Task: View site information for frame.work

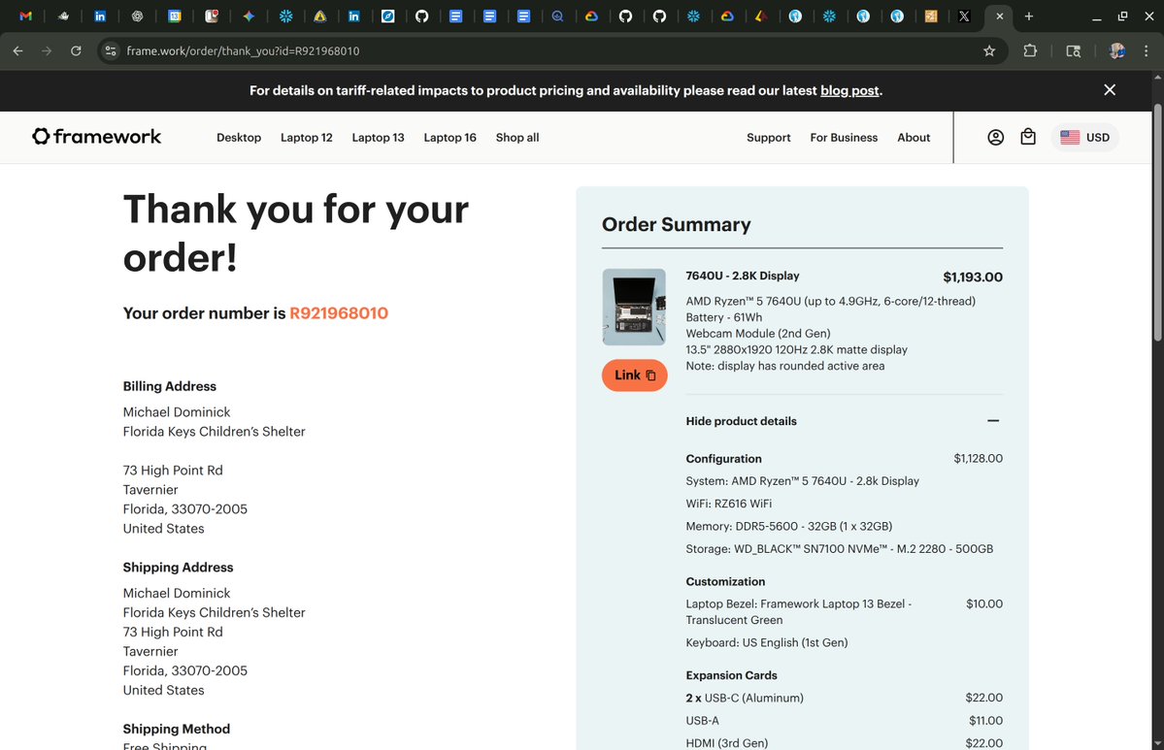Action: (111, 51)
